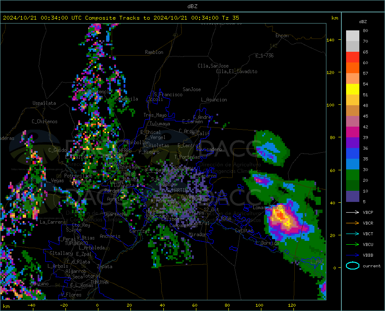Click the 'current' legend label
The width and height of the screenshot is (385, 311).
[372, 266]
